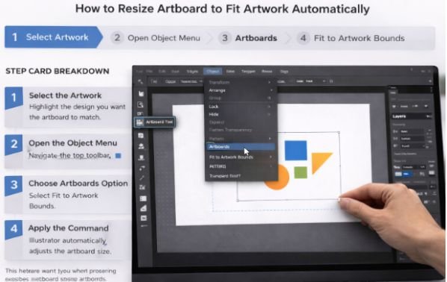This screenshot has width=447, height=282.
Task: Click the tool icon directly below Artboard Tool
Action: pos(141,136)
